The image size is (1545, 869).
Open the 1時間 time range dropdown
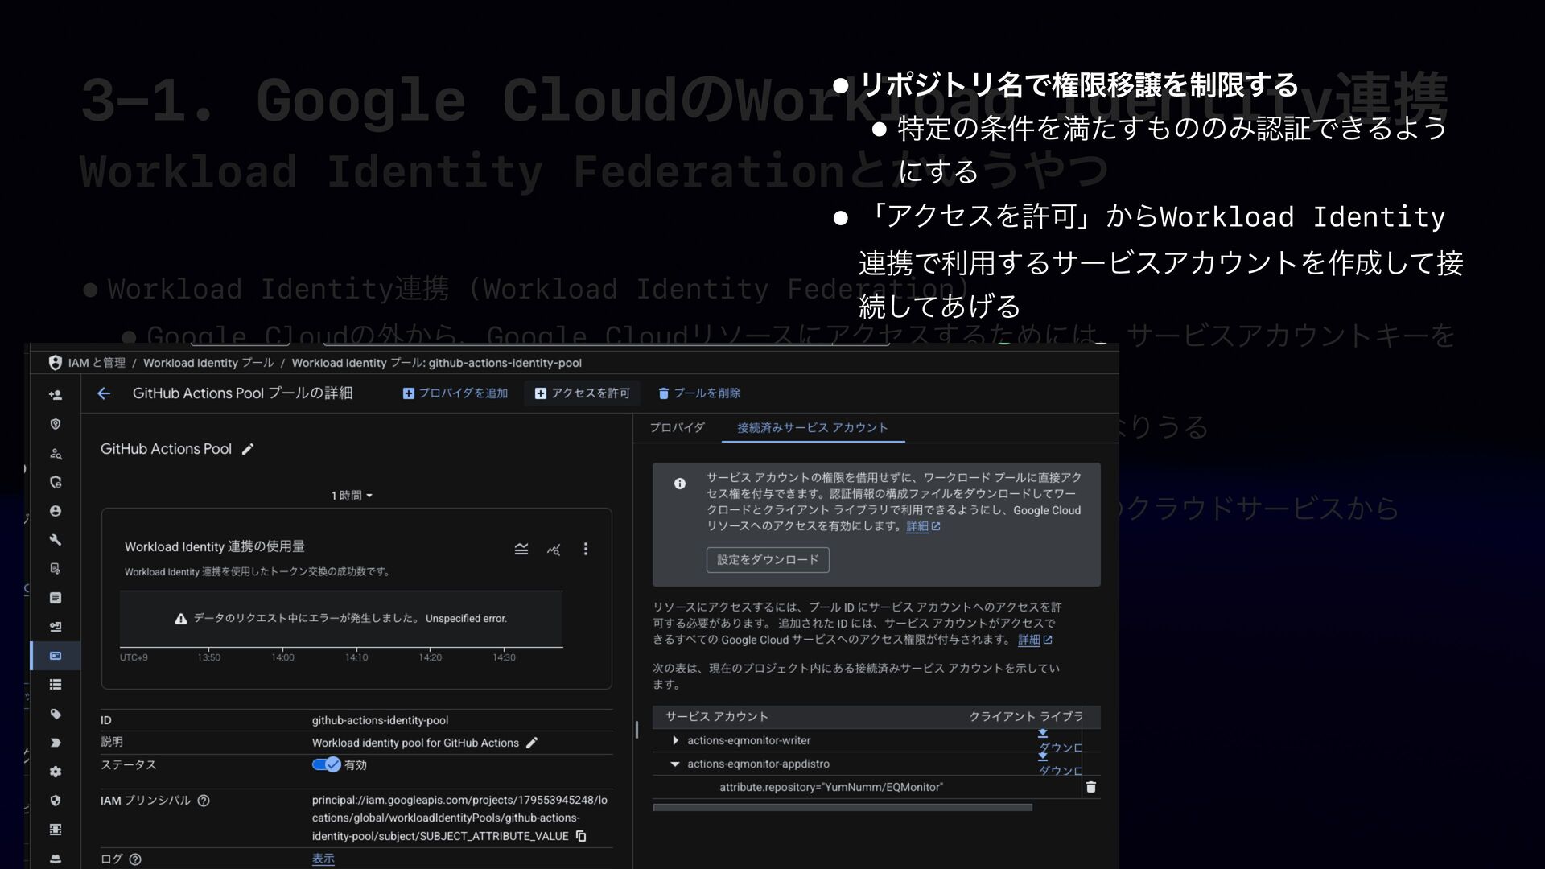point(352,496)
